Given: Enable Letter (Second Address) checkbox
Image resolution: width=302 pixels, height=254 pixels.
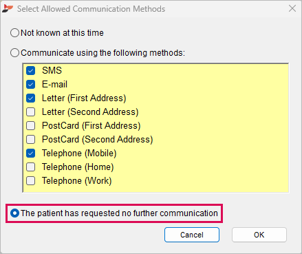Looking at the screenshot, I should pyautogui.click(x=31, y=112).
